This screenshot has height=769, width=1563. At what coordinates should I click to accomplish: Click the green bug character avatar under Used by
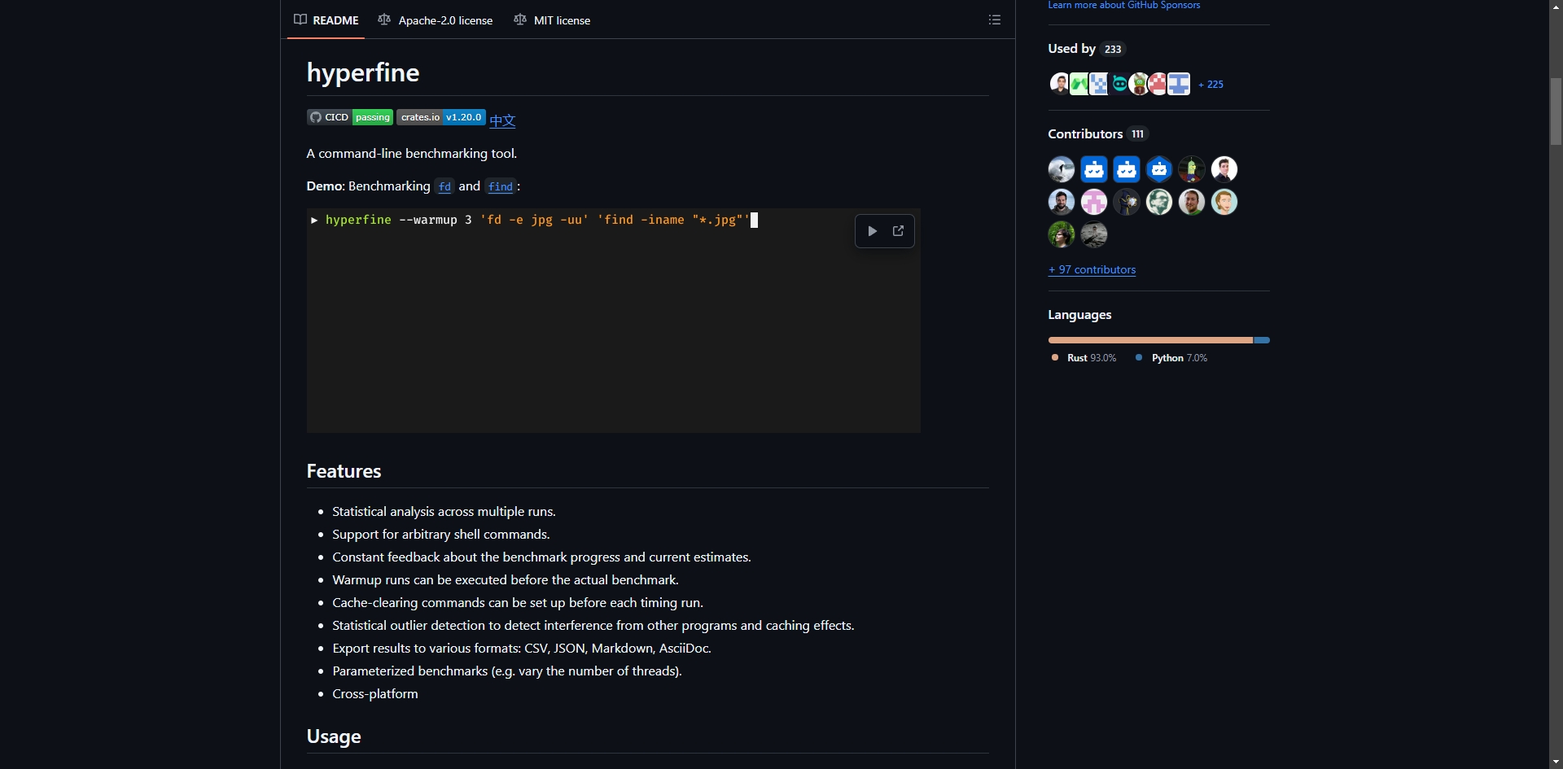pos(1139,84)
